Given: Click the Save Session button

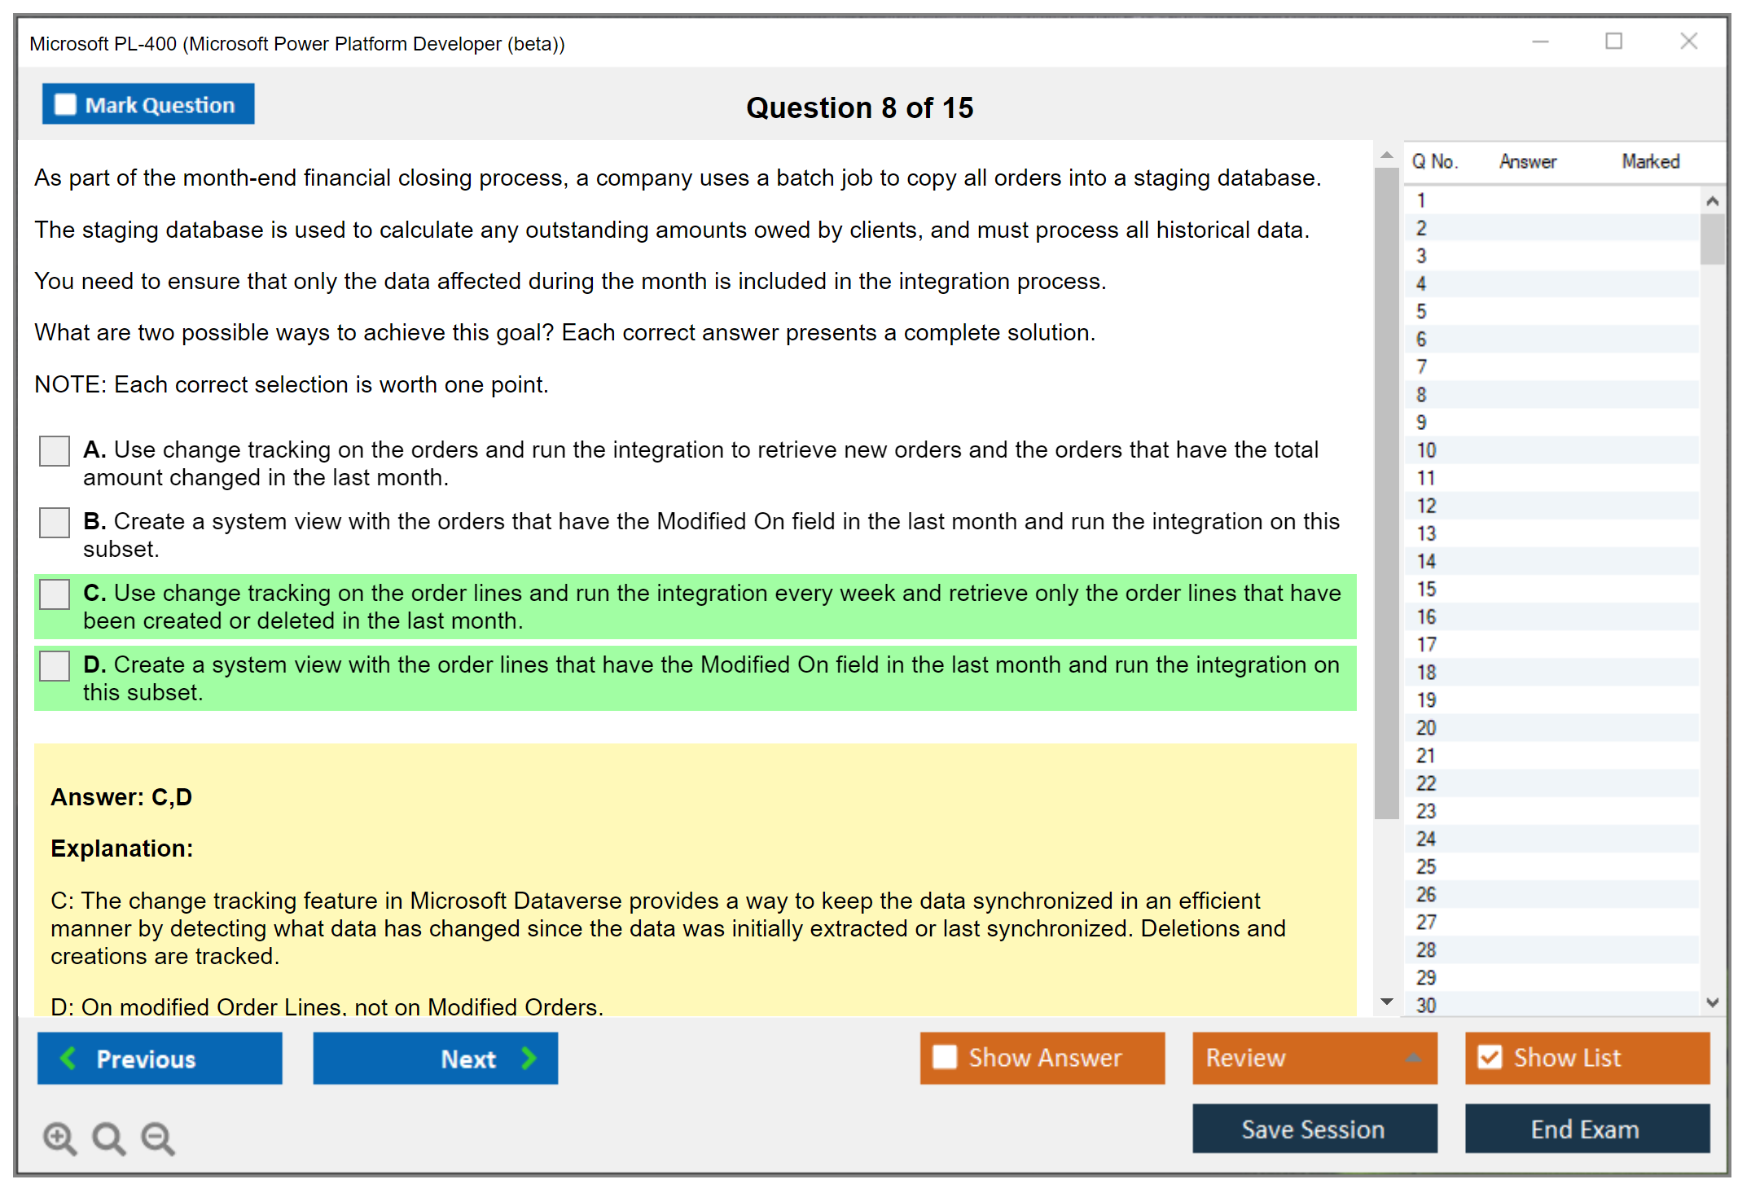Looking at the screenshot, I should coord(1314,1129).
